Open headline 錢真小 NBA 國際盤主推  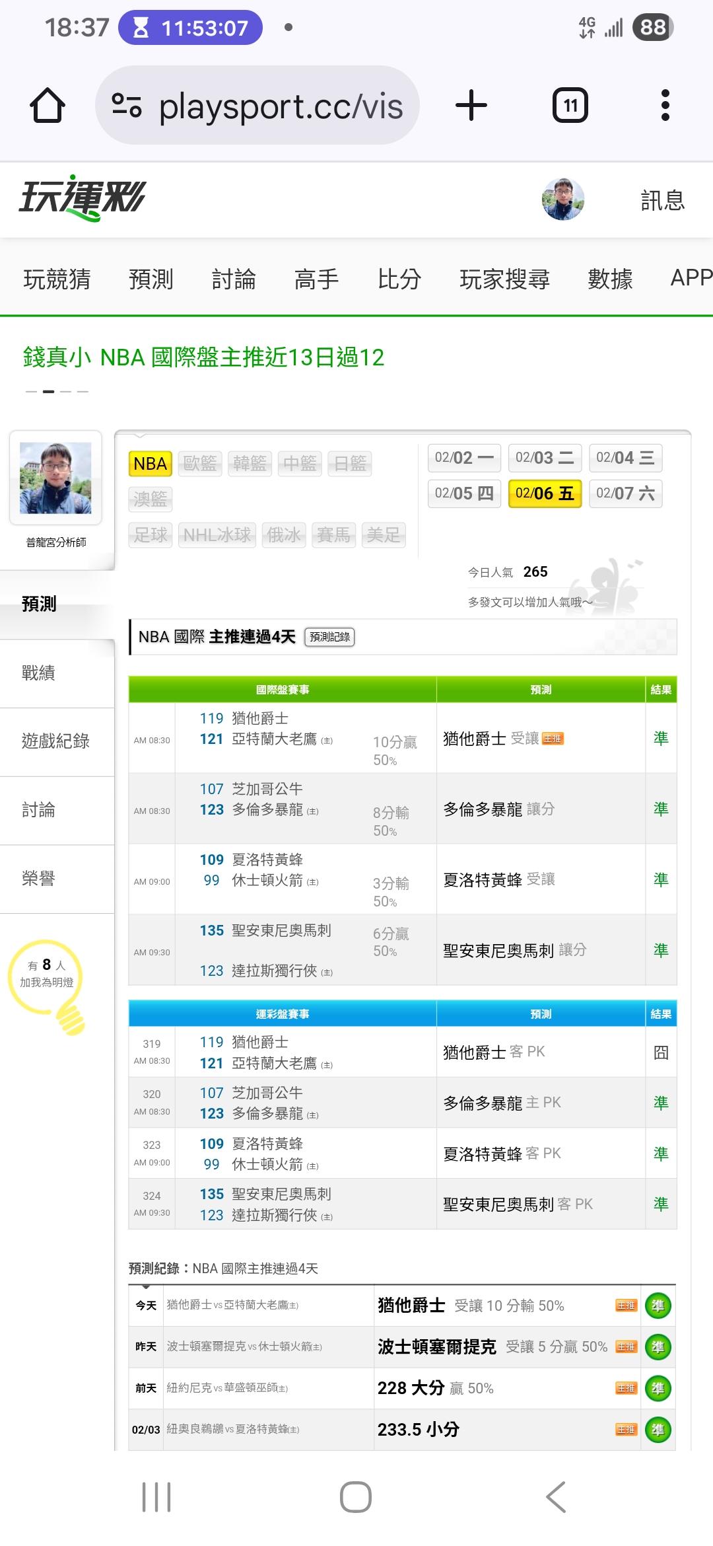click(x=203, y=357)
